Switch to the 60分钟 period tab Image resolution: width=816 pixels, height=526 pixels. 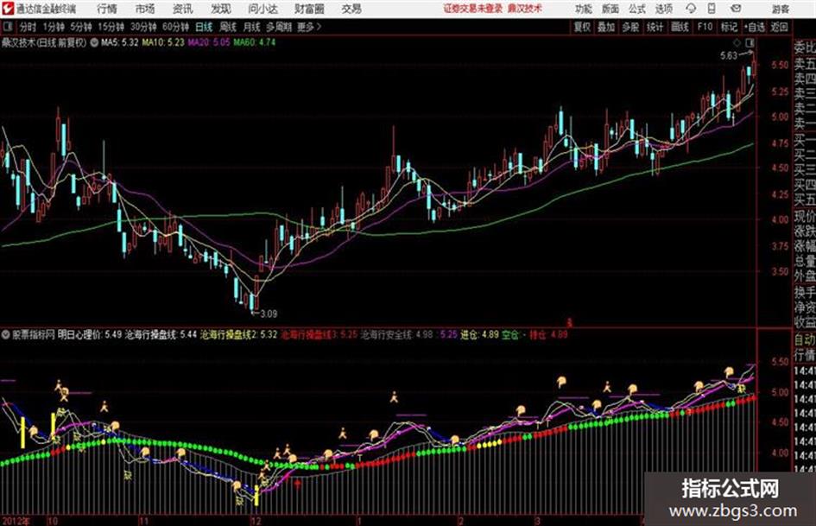click(176, 27)
